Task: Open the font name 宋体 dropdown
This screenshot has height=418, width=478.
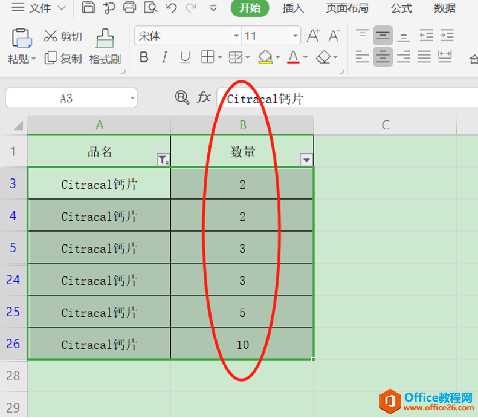Action: click(x=236, y=36)
